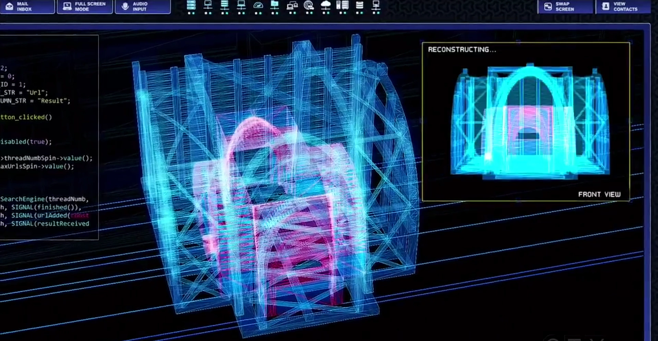Click the front view reconstruction thumbnail
Image resolution: width=658 pixels, height=341 pixels.
click(x=530, y=121)
